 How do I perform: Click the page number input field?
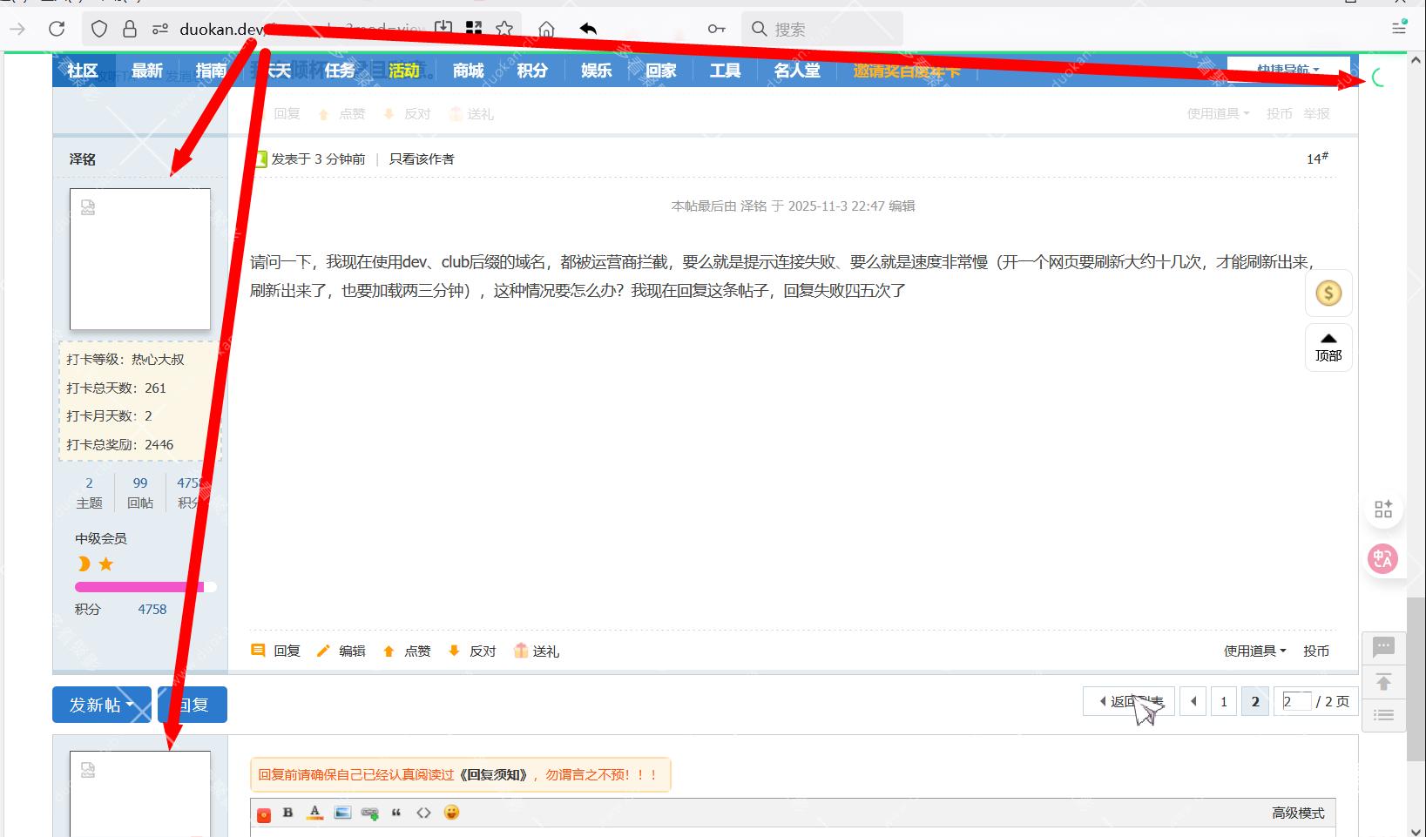coord(1295,700)
